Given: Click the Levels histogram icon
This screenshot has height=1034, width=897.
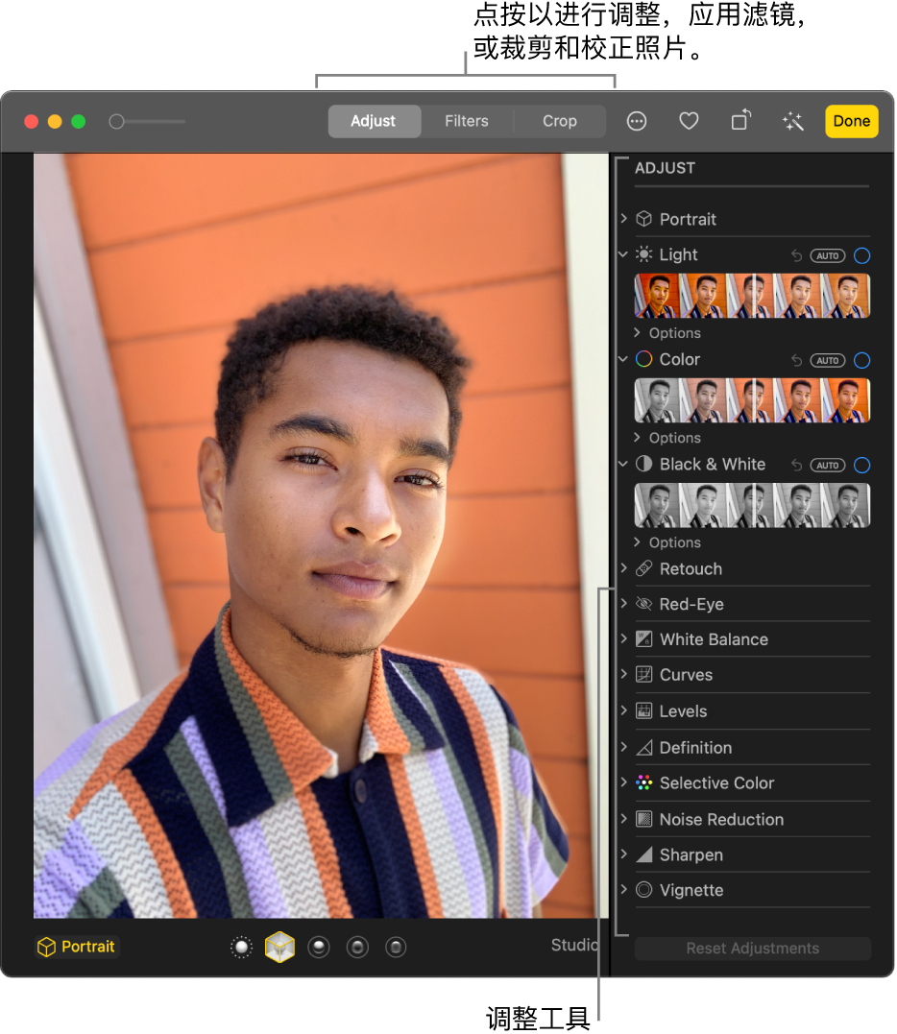Looking at the screenshot, I should coord(643,710).
